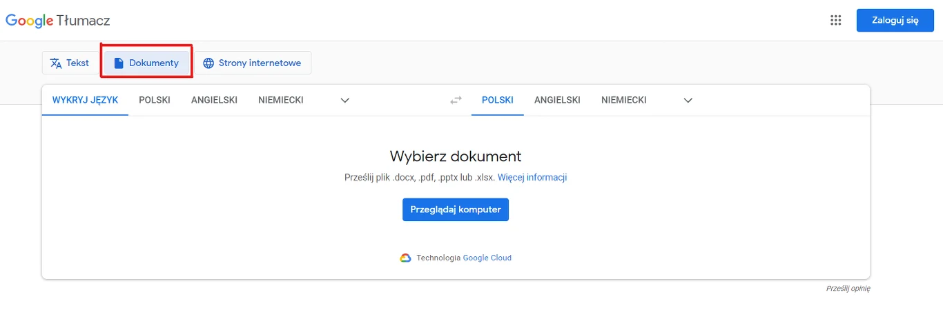Click the Zaloguj się button
Viewport: 943px width, 310px height.
[895, 20]
